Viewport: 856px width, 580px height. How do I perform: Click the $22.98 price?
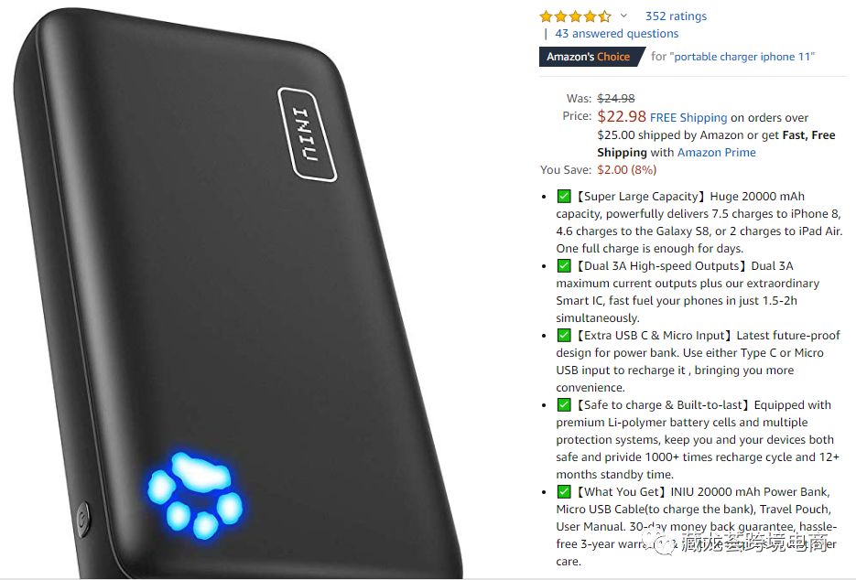(x=622, y=116)
